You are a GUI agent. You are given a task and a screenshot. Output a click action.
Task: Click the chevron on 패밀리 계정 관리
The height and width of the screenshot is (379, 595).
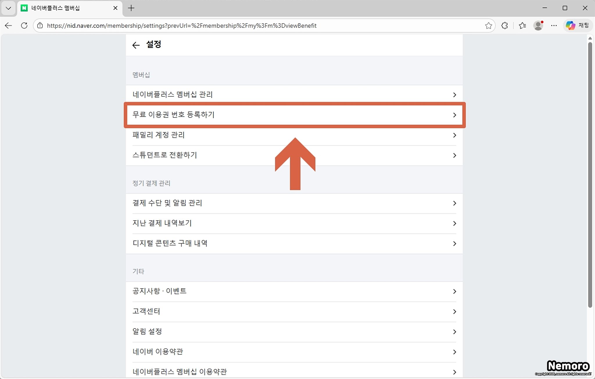click(x=454, y=135)
